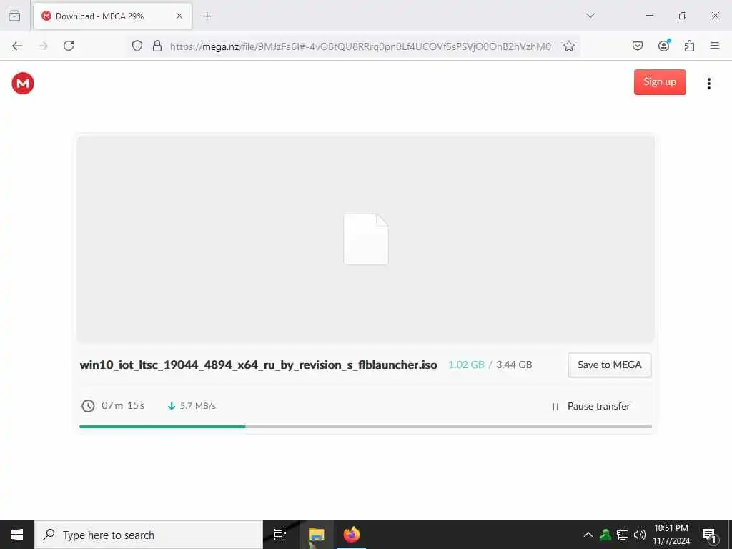Select the Download - MEGA 29% tab
The height and width of the screenshot is (549, 732).
point(112,16)
